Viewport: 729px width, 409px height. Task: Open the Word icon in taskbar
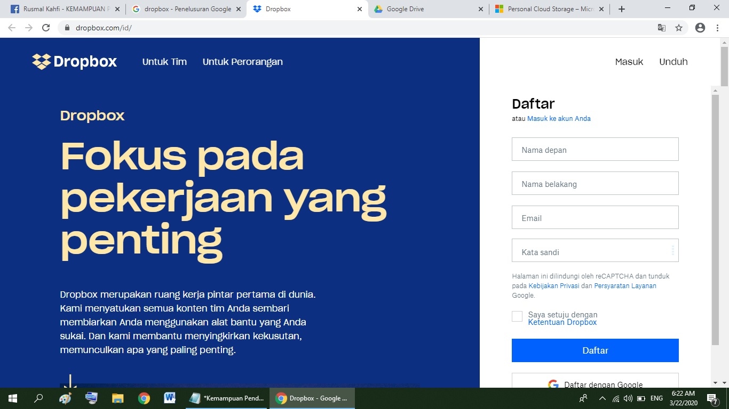pyautogui.click(x=170, y=398)
